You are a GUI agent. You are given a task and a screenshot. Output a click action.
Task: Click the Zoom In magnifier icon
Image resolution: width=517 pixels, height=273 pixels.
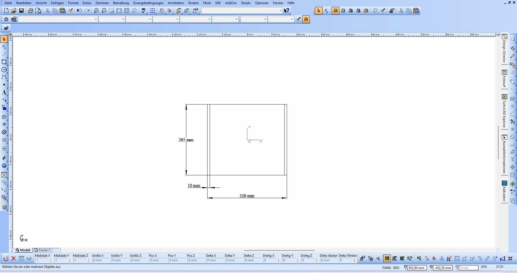click(x=96, y=11)
